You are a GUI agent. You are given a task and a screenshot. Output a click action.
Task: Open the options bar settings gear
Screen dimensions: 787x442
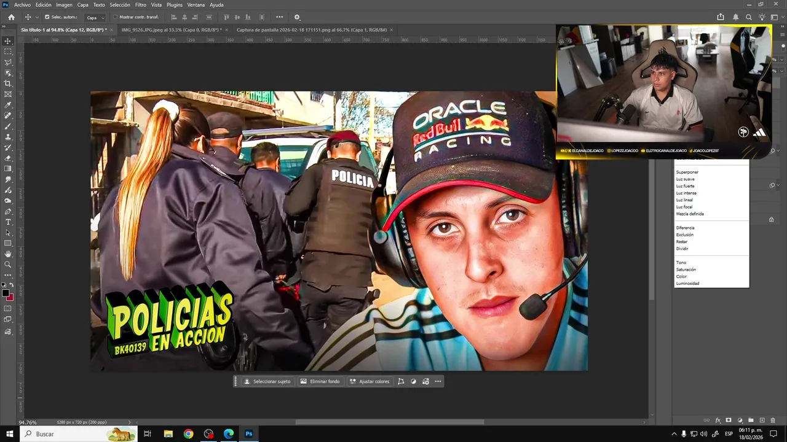(x=297, y=17)
